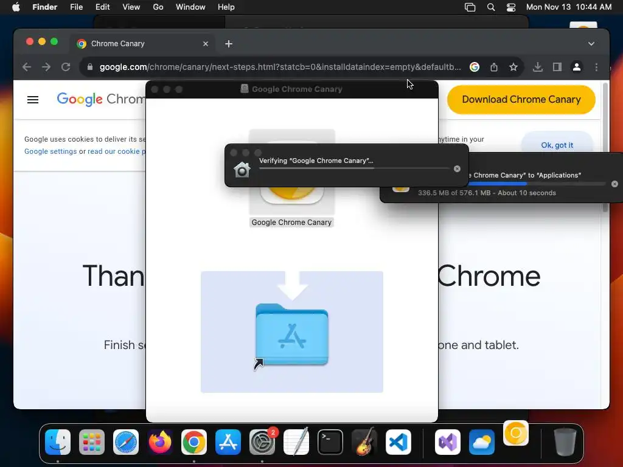623x467 pixels.
Task: Open Spotlight search in menu bar
Action: 491,7
